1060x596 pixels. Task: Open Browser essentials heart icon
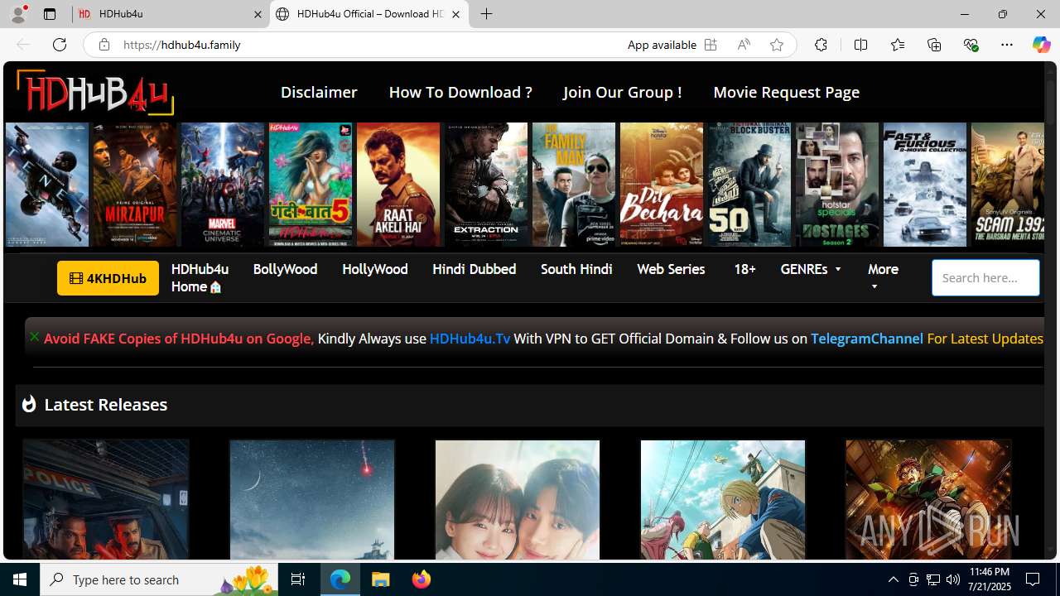coord(971,45)
